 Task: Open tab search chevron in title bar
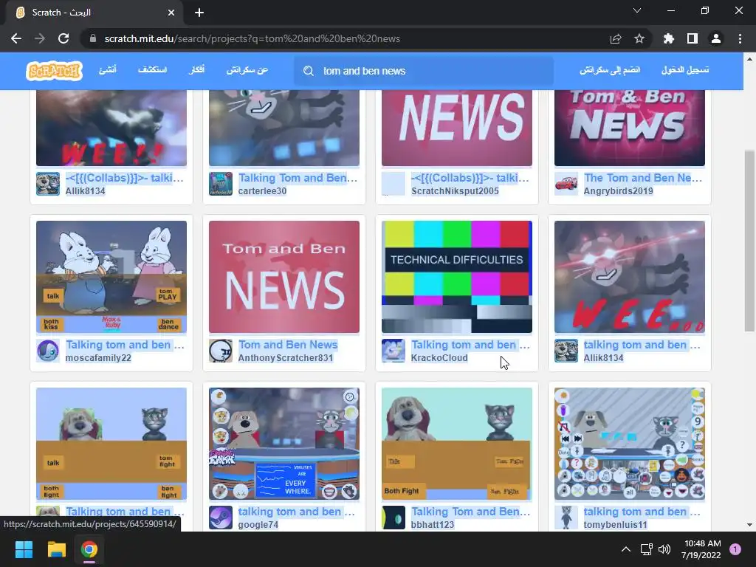pos(637,10)
